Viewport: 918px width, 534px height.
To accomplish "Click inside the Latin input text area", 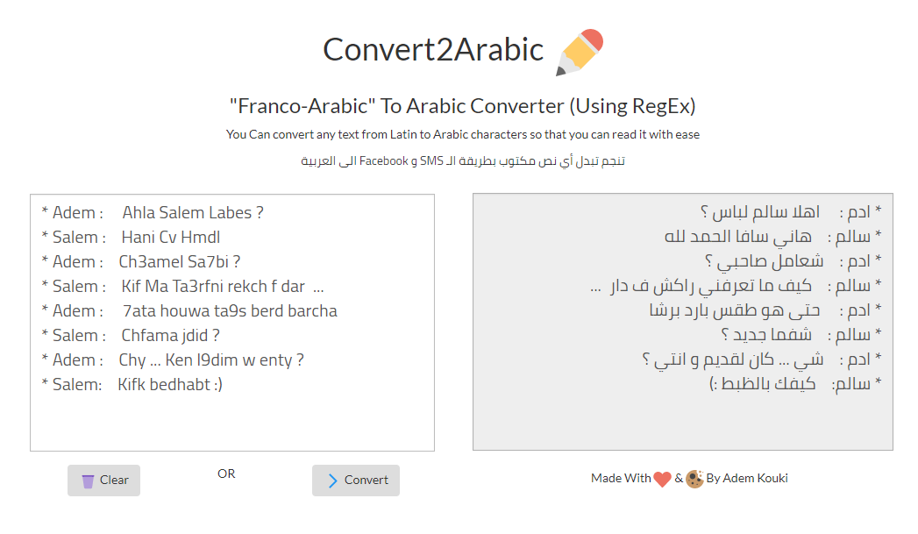I will pos(232,323).
